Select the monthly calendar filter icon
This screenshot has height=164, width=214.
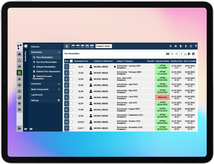coord(82,46)
